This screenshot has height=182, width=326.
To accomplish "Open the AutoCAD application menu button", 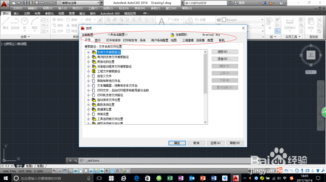I will pyautogui.click(x=4, y=4).
